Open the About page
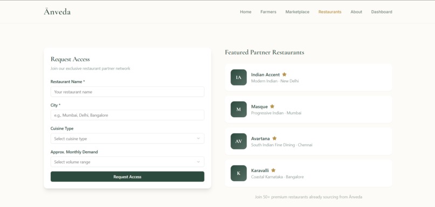Viewport: 435px width, 207px height. point(356,12)
